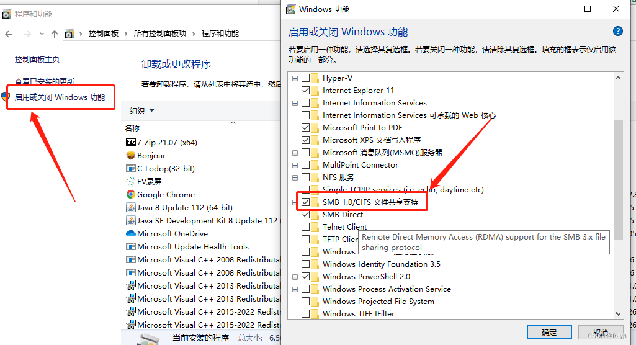Expand the Microsoft 消息队列(MSMQ)服务器 node
The image size is (636, 345).
[x=295, y=153]
